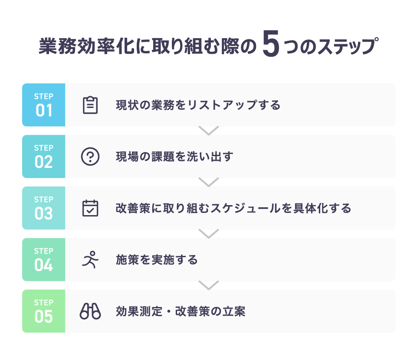Select the STEP 03 badge

[x=44, y=208]
